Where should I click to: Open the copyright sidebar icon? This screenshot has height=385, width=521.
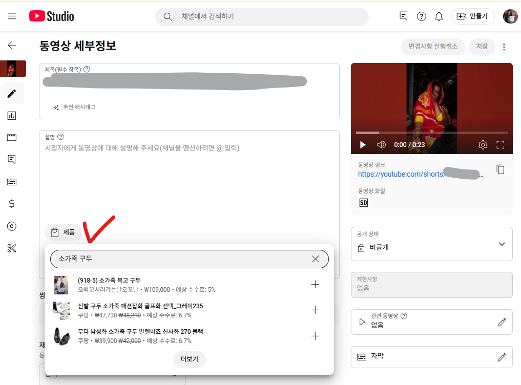[x=12, y=226]
